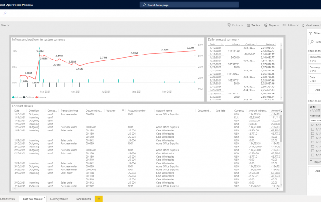The height and width of the screenshot is (202, 321).
Task: Sort by the Account number column header
Action: (137, 110)
